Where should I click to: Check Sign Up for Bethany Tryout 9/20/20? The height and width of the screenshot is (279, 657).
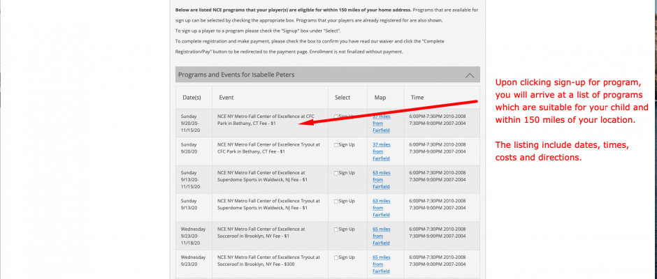[x=336, y=144]
